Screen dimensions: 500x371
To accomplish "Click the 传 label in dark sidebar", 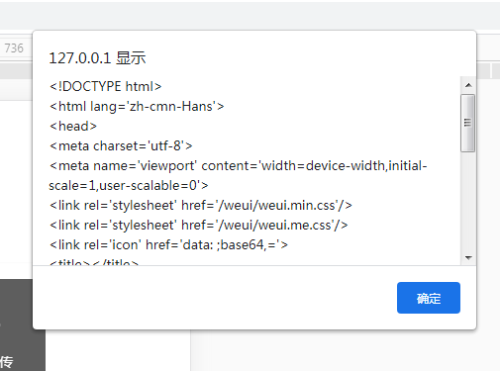I will 7,362.
